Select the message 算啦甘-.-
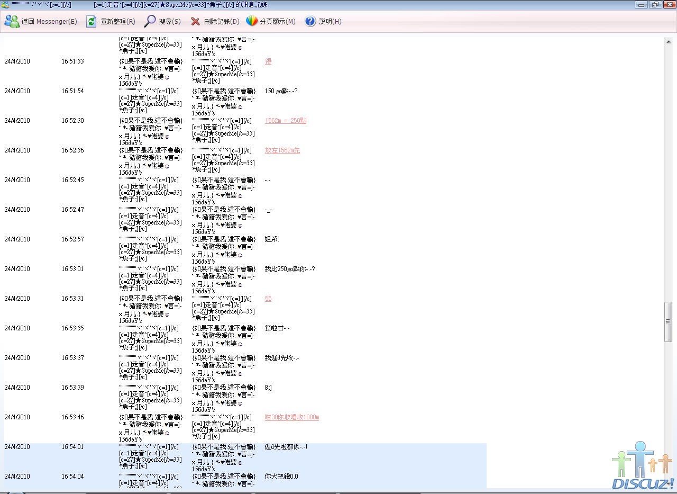 click(x=277, y=328)
